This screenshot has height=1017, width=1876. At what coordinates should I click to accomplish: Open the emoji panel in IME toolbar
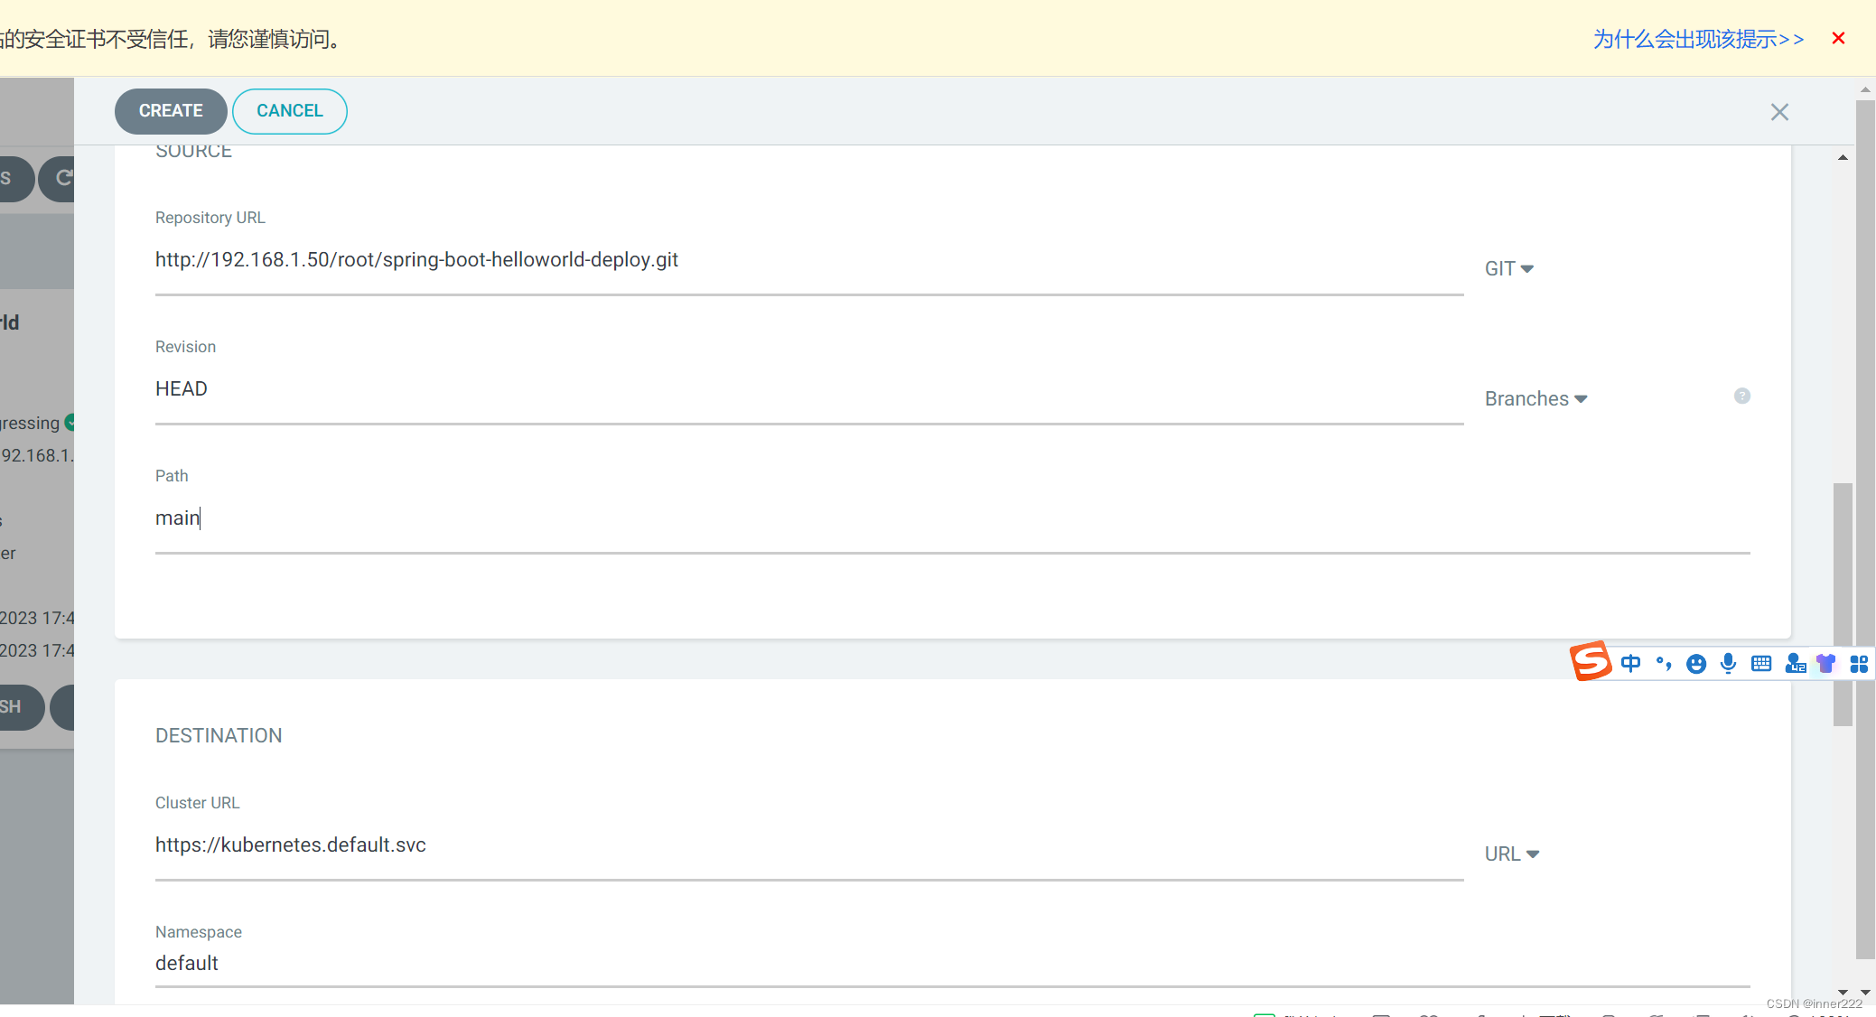click(x=1696, y=664)
